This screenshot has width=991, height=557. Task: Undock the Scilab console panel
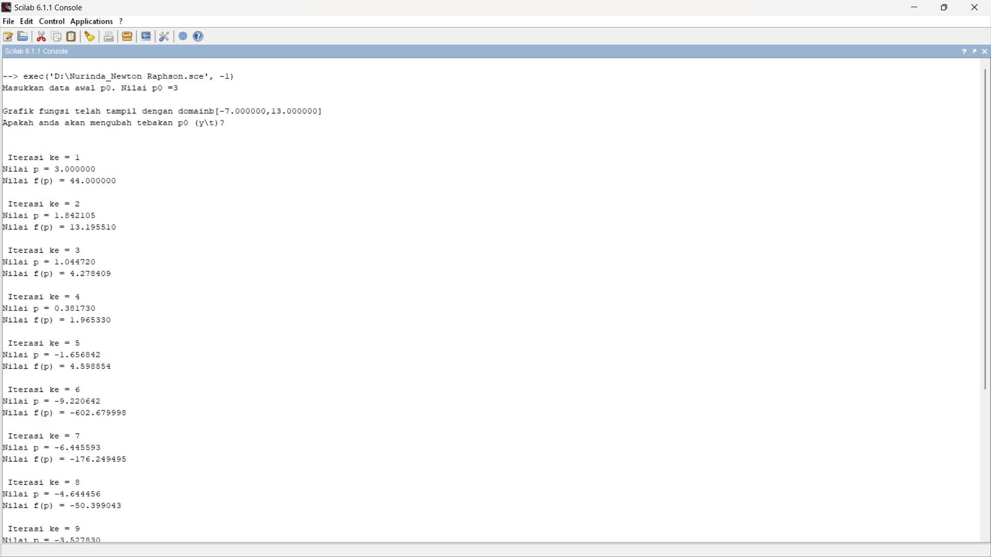974,52
